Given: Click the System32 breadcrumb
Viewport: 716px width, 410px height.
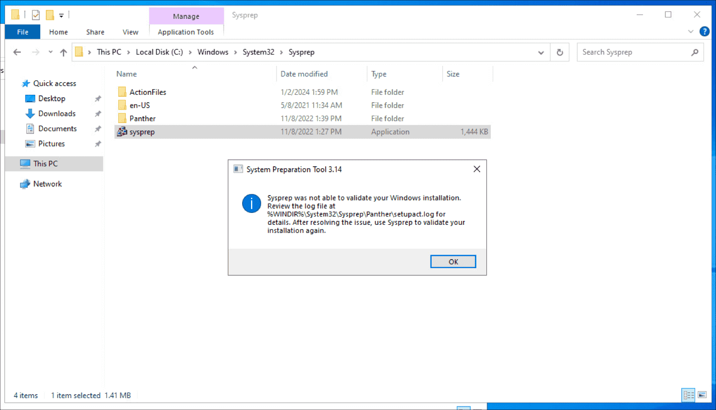Looking at the screenshot, I should [x=259, y=52].
